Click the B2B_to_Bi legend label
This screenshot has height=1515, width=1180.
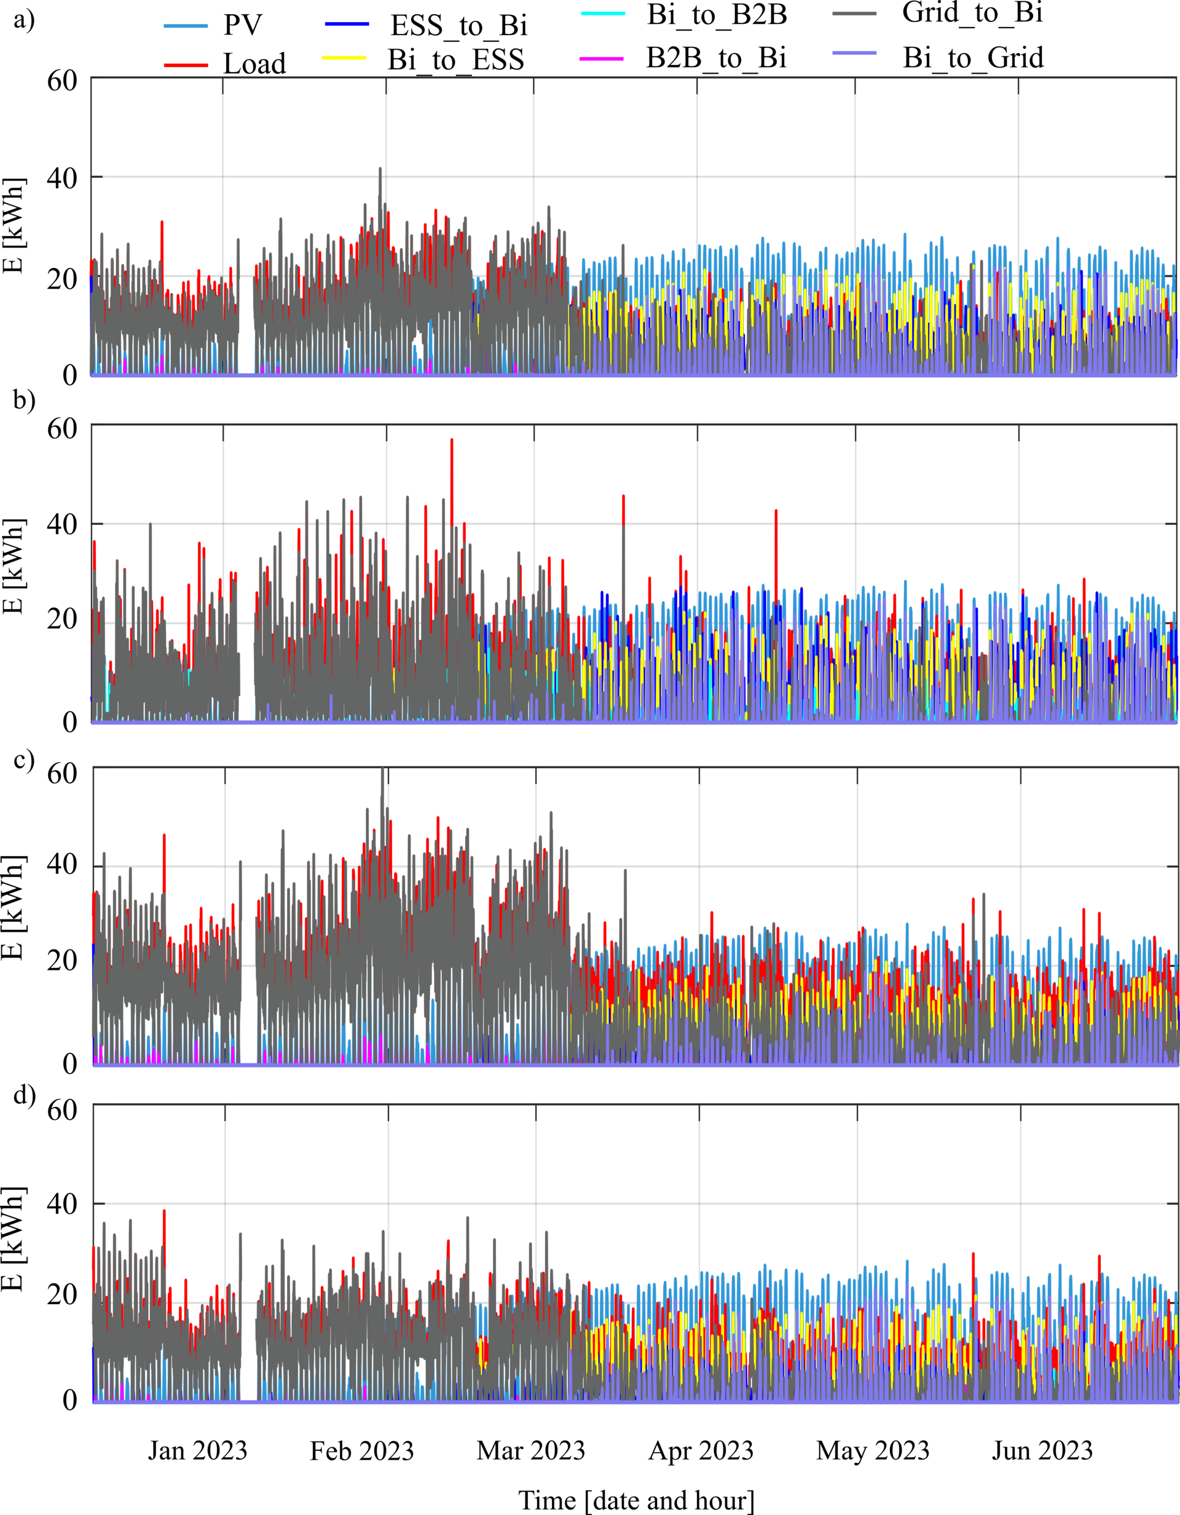(716, 58)
